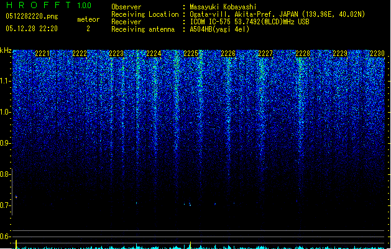The height and width of the screenshot is (249, 391).
Task: Click the HROFFT 1.0.0 title text
Action: click(49, 5)
